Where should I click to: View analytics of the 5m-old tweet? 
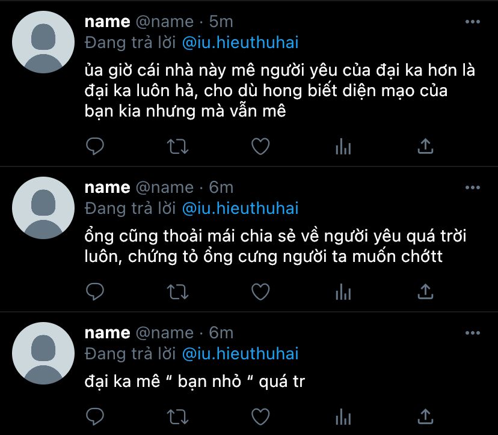[x=343, y=147]
